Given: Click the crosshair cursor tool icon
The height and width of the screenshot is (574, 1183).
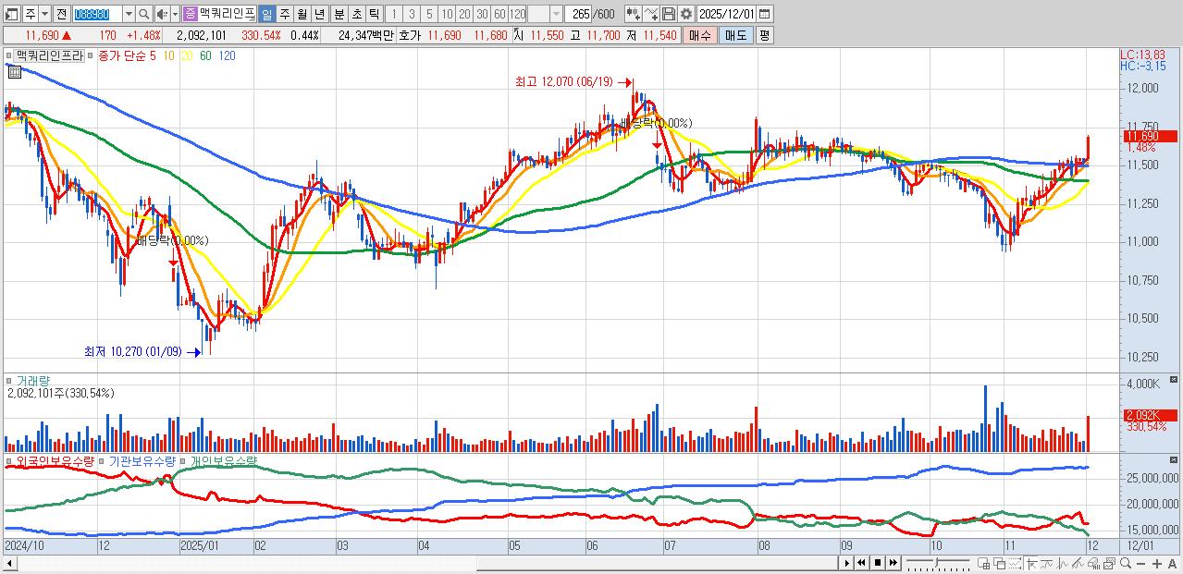Looking at the screenshot, I should point(1031,563).
